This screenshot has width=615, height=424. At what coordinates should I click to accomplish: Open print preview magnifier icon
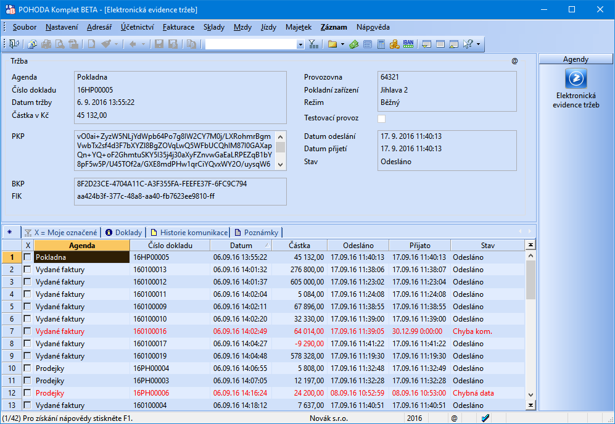(x=60, y=44)
